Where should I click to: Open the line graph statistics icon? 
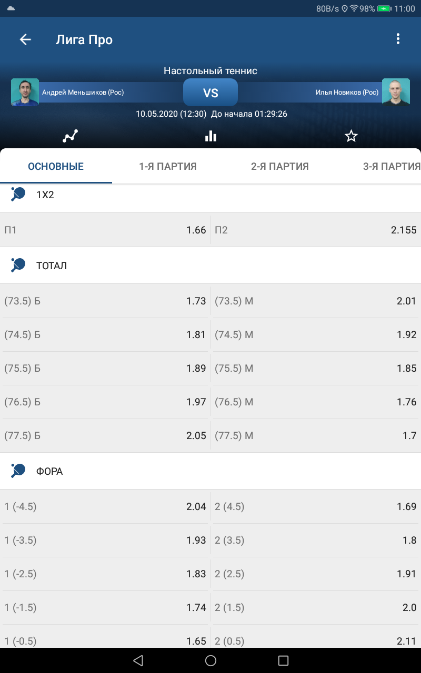(70, 136)
